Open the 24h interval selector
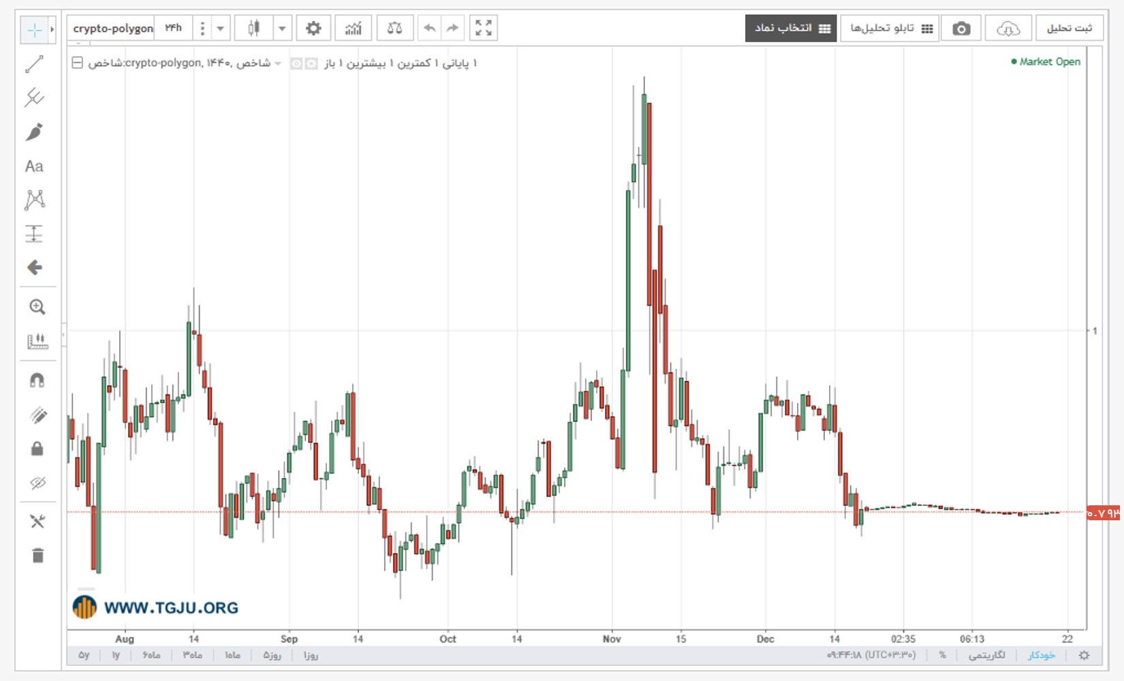Viewport: 1124px width, 681px height. (x=174, y=29)
